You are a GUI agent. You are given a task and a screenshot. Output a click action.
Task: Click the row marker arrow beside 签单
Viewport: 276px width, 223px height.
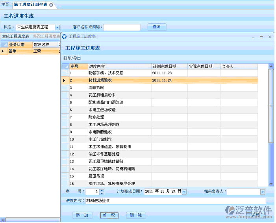3,51
